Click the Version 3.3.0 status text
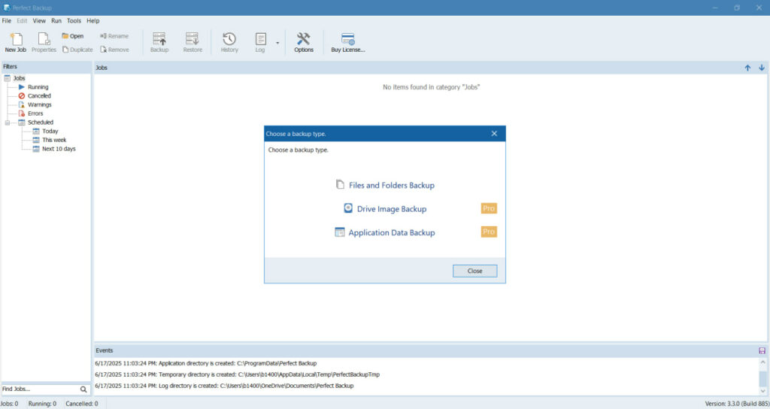The height and width of the screenshot is (409, 770). 737,404
